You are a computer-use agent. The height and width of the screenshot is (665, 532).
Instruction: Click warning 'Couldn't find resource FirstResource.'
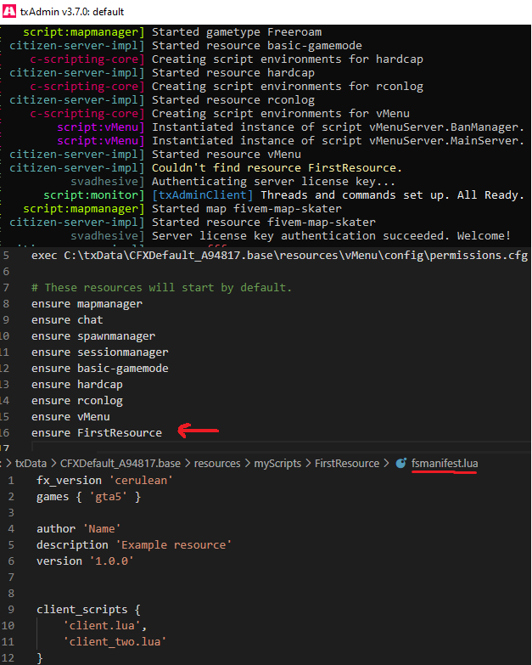click(x=277, y=167)
